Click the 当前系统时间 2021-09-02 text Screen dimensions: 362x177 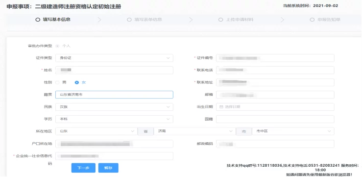(311, 6)
